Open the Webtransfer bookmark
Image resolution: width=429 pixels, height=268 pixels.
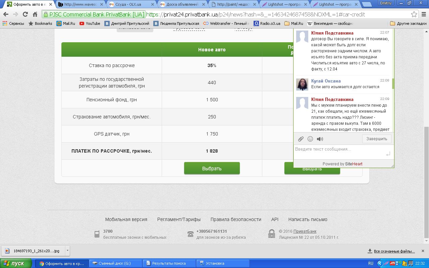coord(226,23)
